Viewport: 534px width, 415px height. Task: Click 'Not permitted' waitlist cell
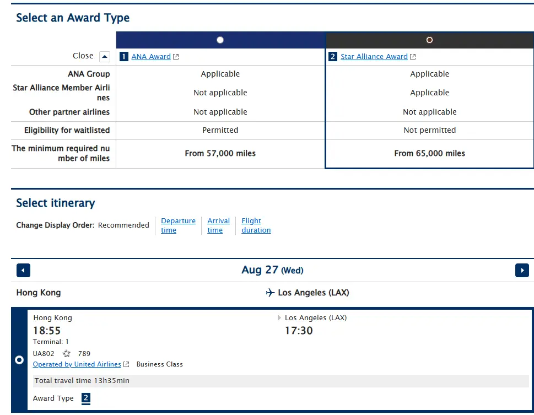[429, 130]
